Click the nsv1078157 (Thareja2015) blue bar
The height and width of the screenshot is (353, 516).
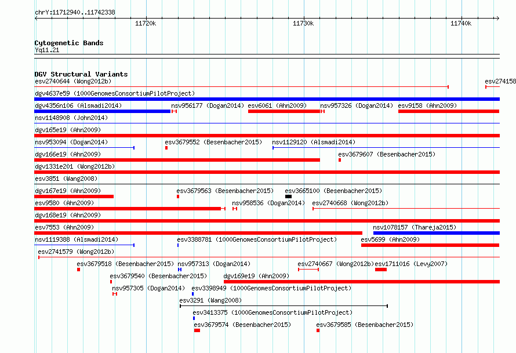click(x=437, y=233)
